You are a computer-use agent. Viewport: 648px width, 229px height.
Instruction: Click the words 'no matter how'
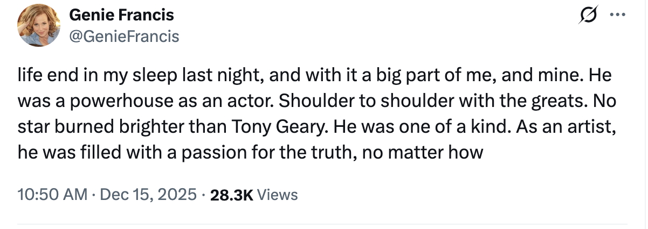click(x=422, y=153)
